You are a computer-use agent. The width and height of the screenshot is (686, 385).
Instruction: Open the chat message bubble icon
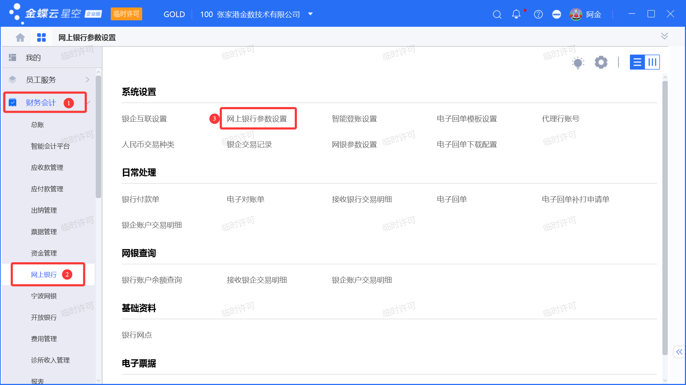tap(556, 14)
